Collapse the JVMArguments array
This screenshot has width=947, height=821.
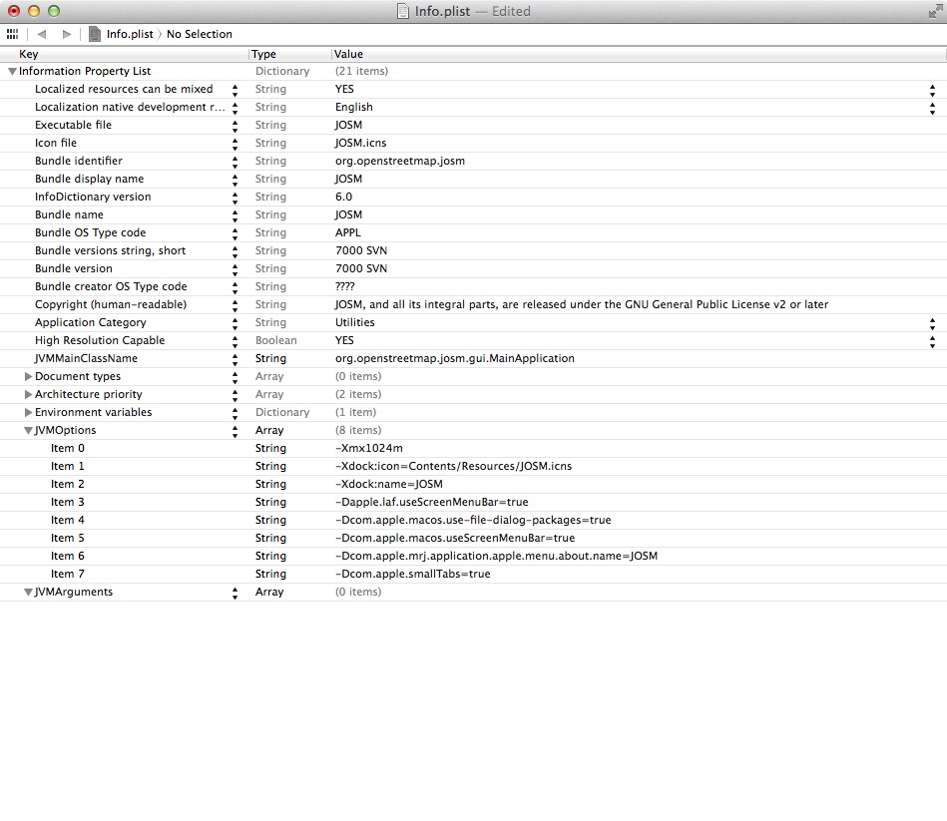(x=28, y=593)
